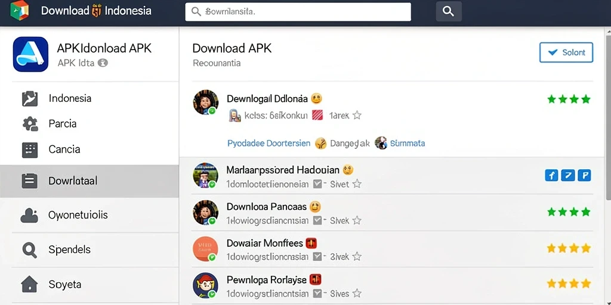The width and height of the screenshot is (611, 305).
Task: Click the Dangeglak label
Action: click(350, 144)
